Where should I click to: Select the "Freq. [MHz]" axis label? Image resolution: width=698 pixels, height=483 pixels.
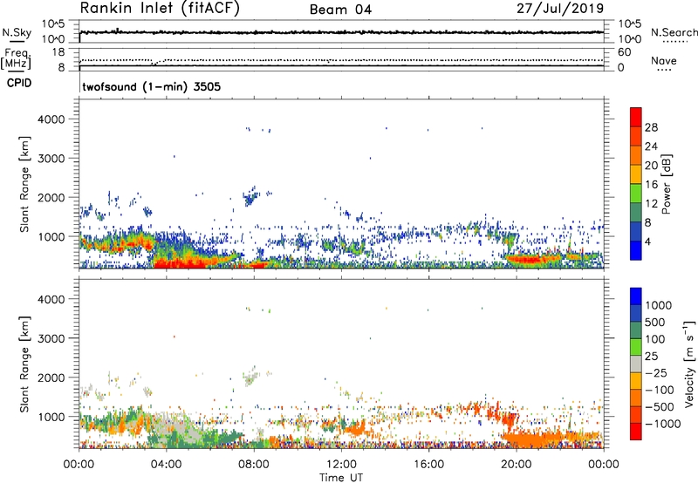[x=16, y=58]
